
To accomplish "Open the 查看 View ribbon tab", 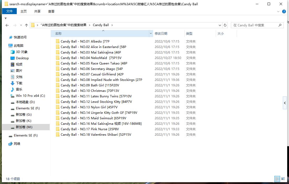I will (51, 11).
